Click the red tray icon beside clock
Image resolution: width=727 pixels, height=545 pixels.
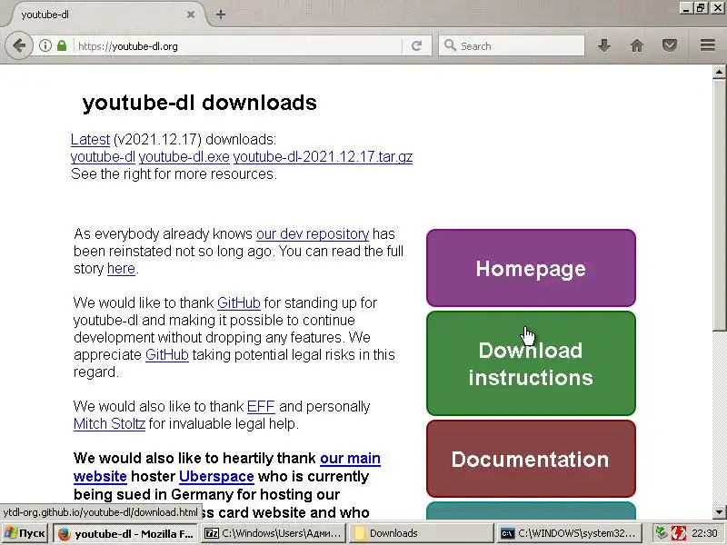[x=679, y=533]
